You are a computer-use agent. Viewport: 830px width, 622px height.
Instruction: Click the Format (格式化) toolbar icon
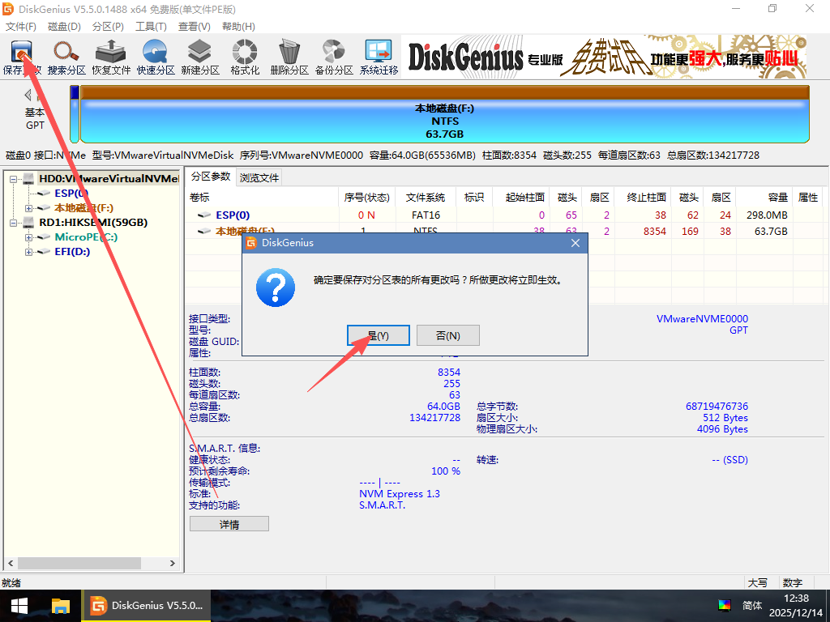click(245, 57)
